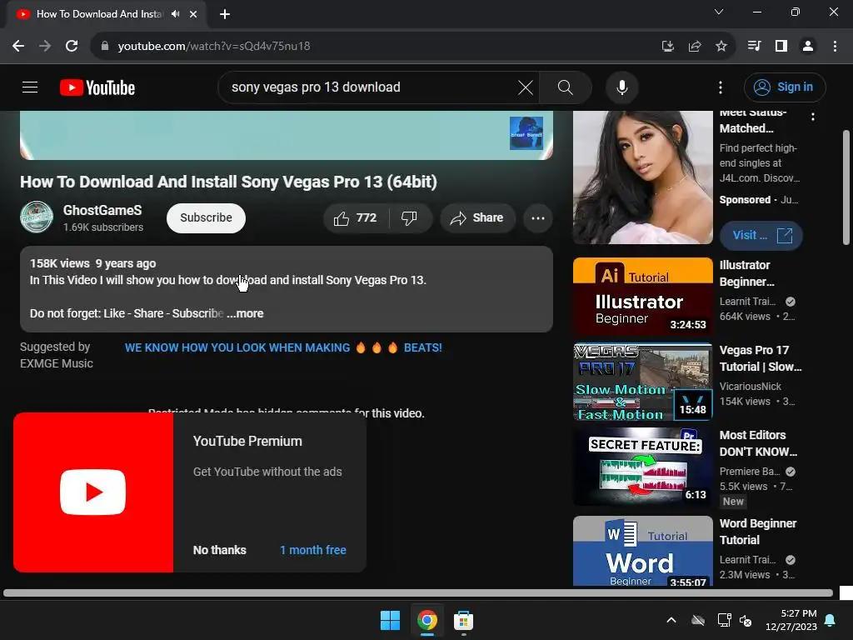Open Illustrator Beginner tutorial thumbnail
The image size is (853, 640).
[x=642, y=296]
